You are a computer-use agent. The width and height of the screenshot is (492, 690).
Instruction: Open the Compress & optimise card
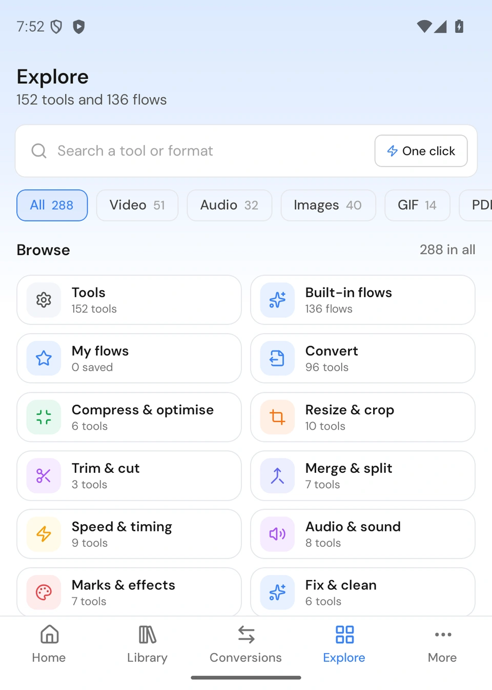129,417
